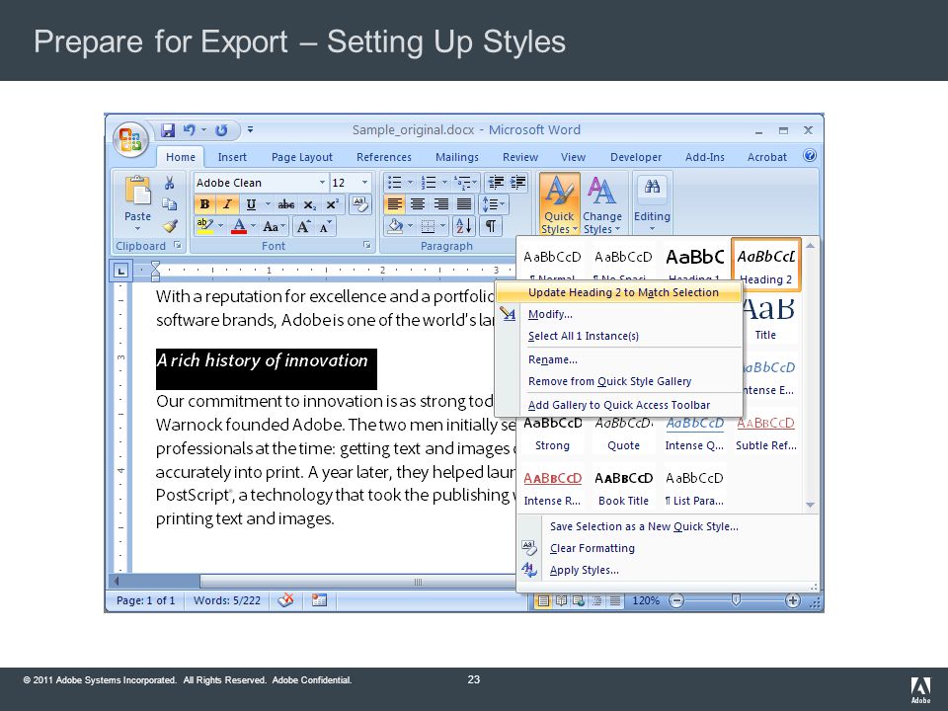Open the Insert ribbon tab
This screenshot has height=711, width=948.
232,157
